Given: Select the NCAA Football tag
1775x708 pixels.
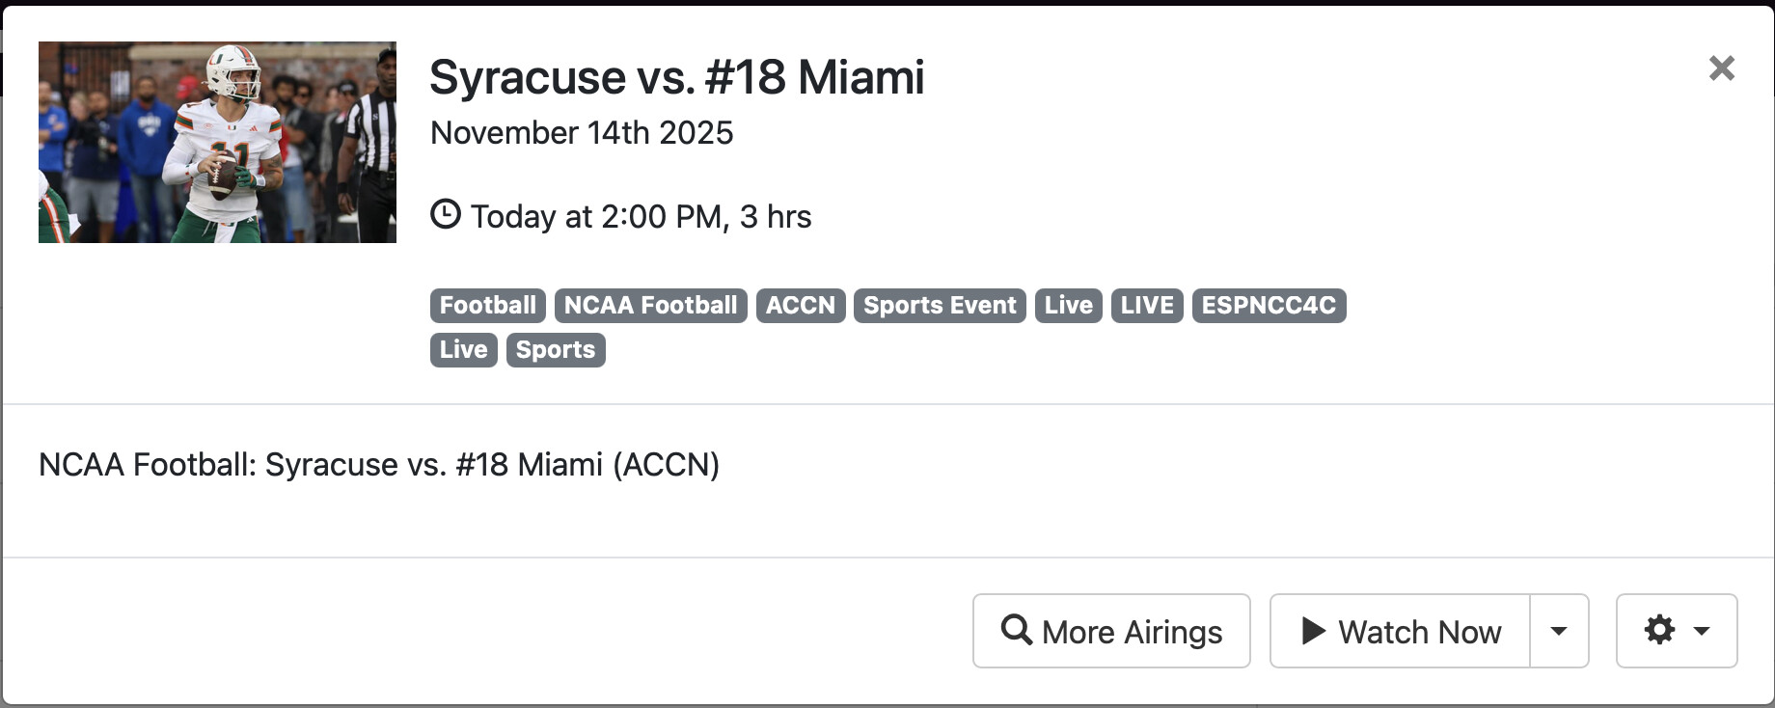Looking at the screenshot, I should tap(650, 306).
